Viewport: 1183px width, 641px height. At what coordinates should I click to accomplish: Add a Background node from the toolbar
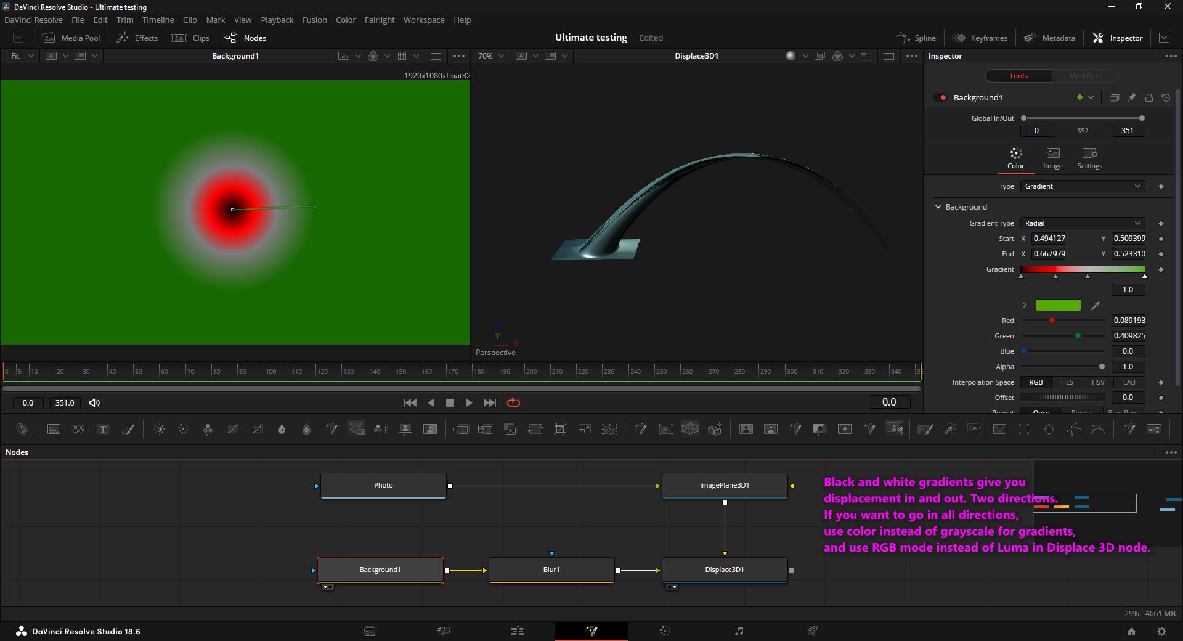tap(54, 429)
